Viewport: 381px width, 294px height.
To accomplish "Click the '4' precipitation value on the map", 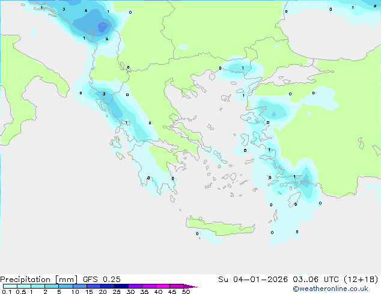I will (86, 10).
